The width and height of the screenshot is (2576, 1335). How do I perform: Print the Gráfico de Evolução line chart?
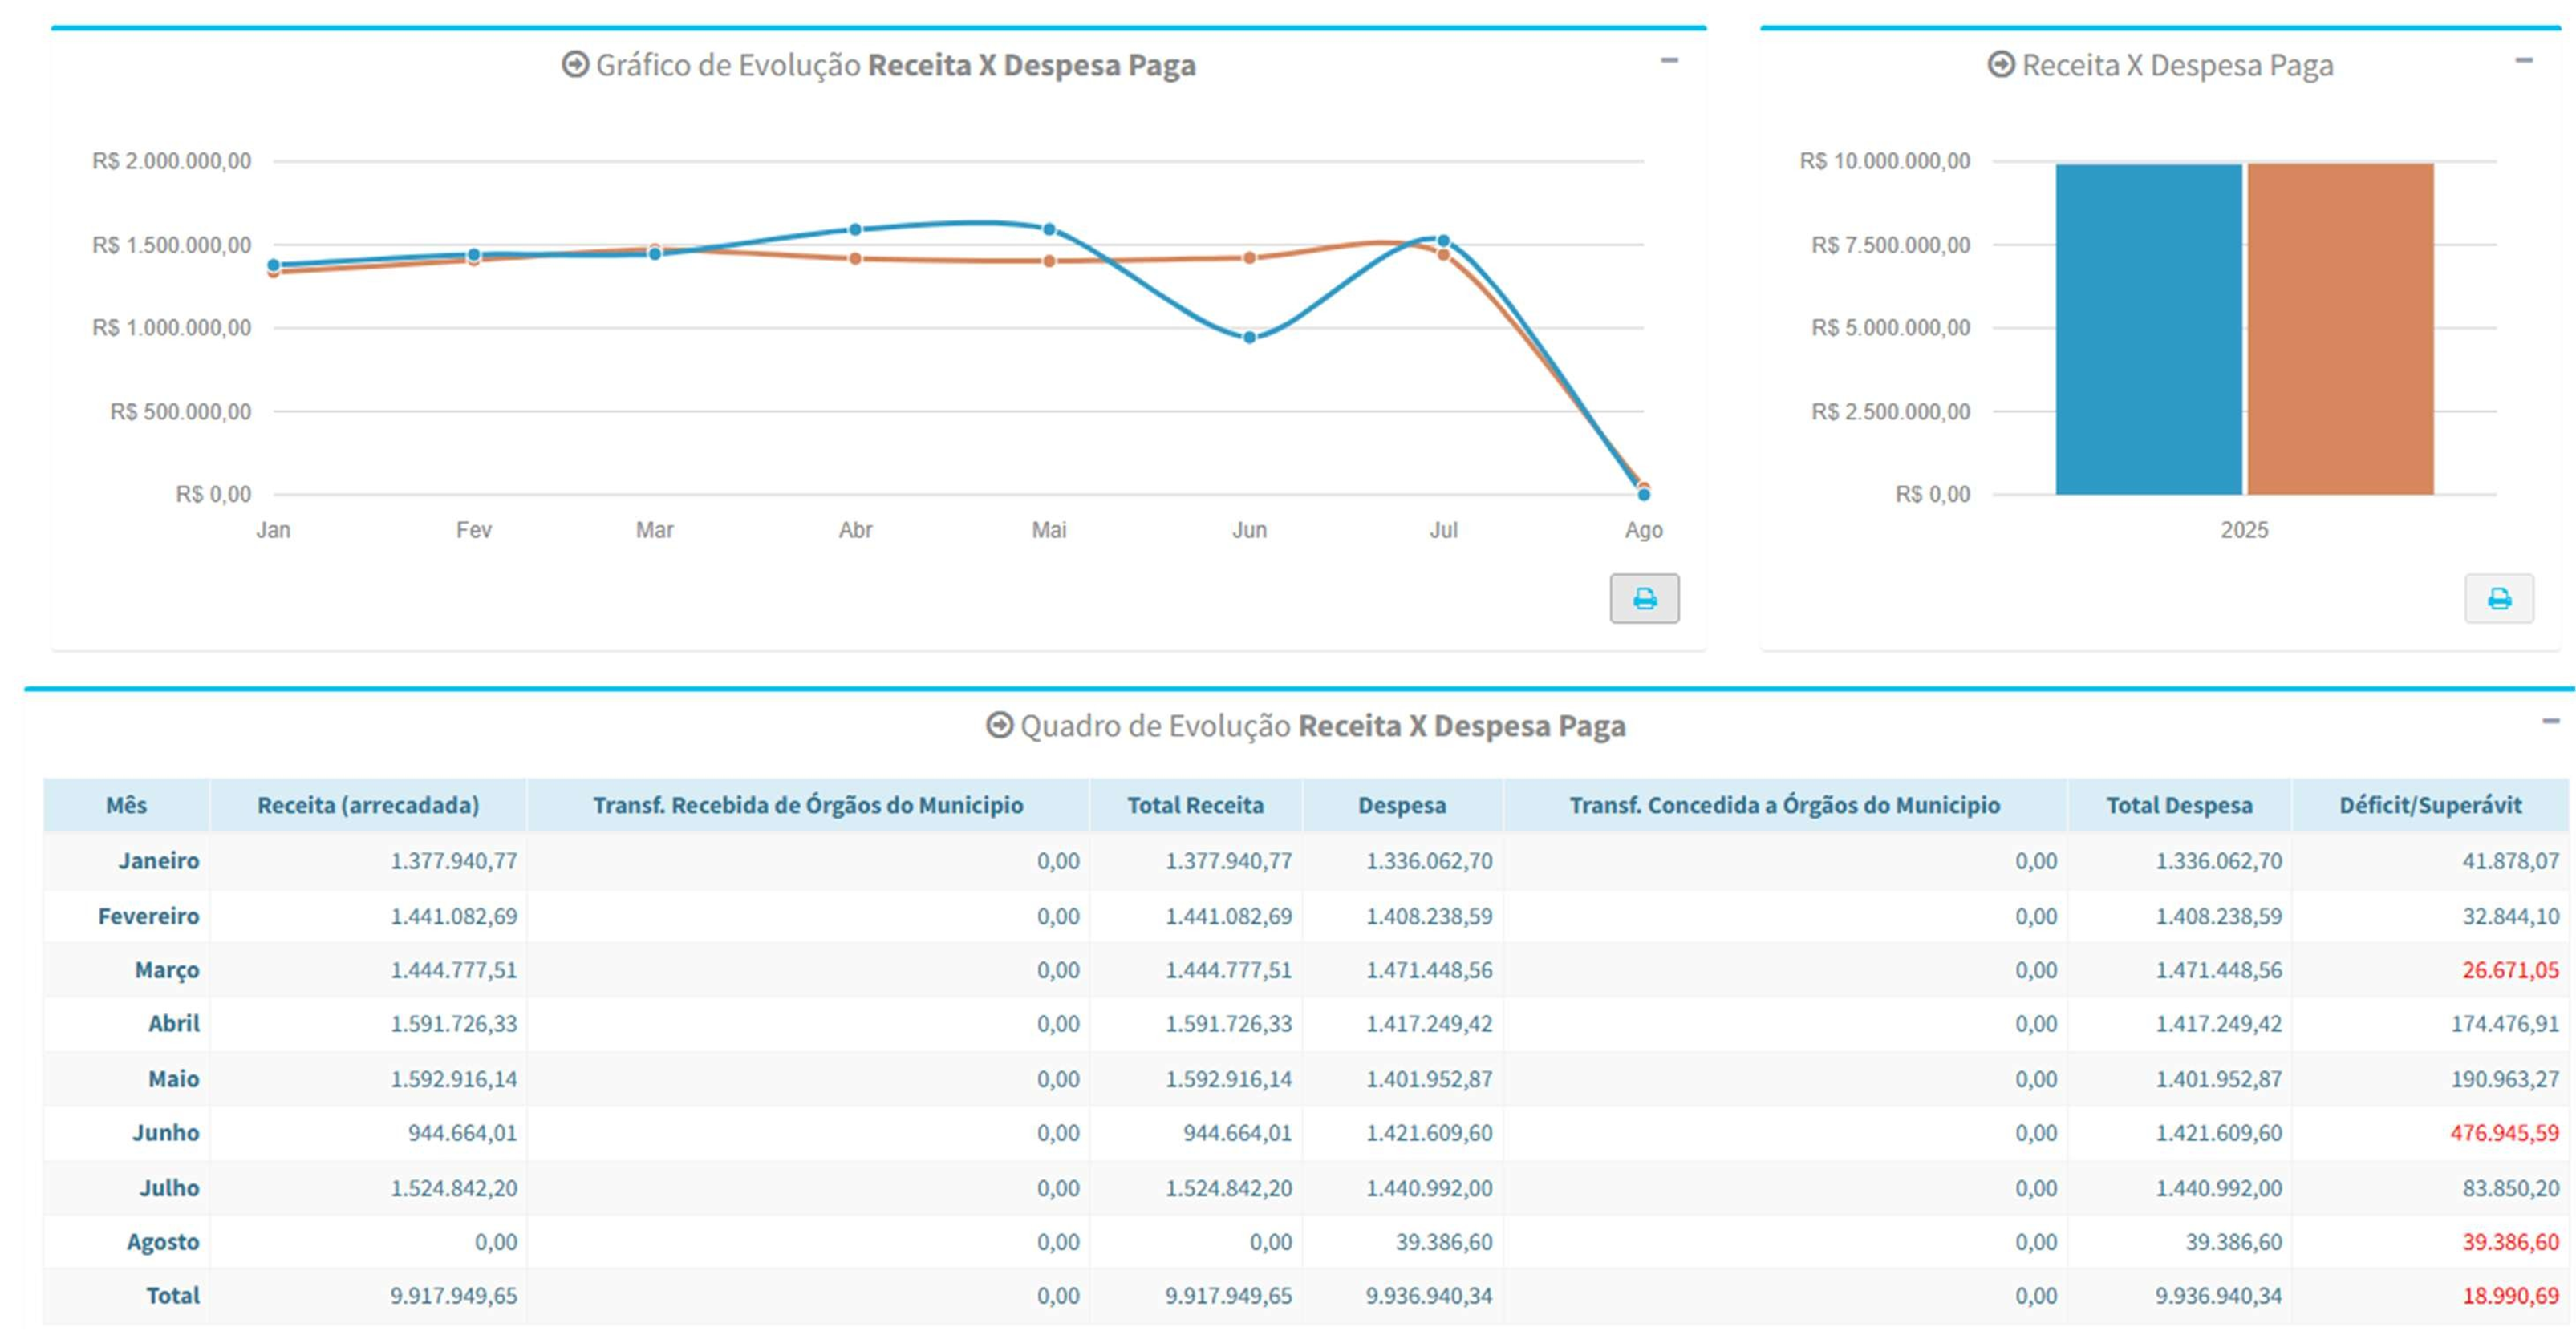[x=1644, y=599]
